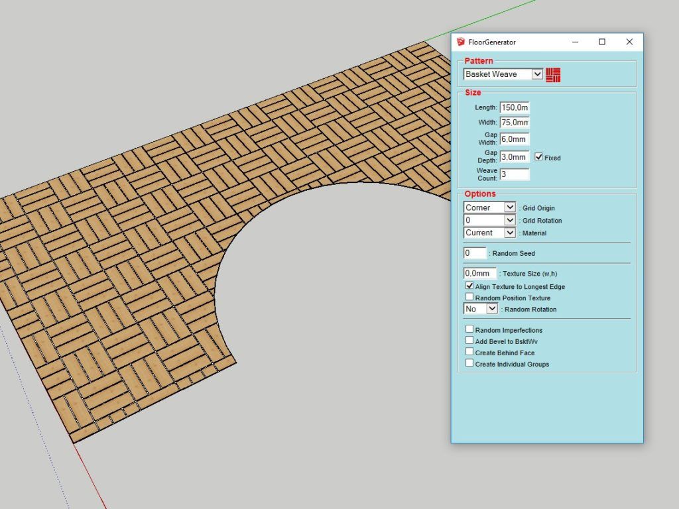Click the FloorGenerator title text

(x=492, y=42)
